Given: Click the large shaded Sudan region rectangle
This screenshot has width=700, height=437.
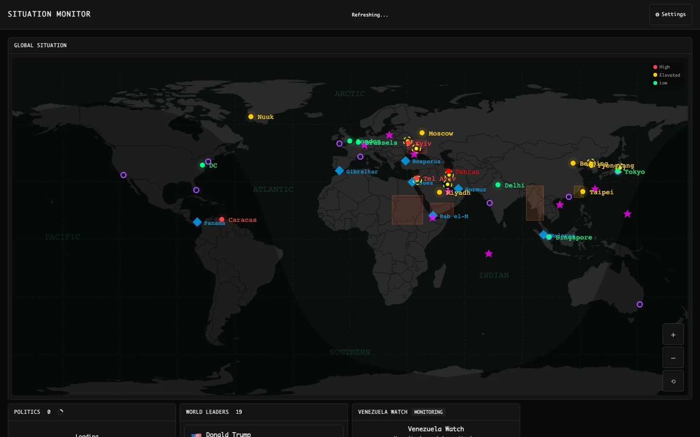Looking at the screenshot, I should [x=407, y=210].
